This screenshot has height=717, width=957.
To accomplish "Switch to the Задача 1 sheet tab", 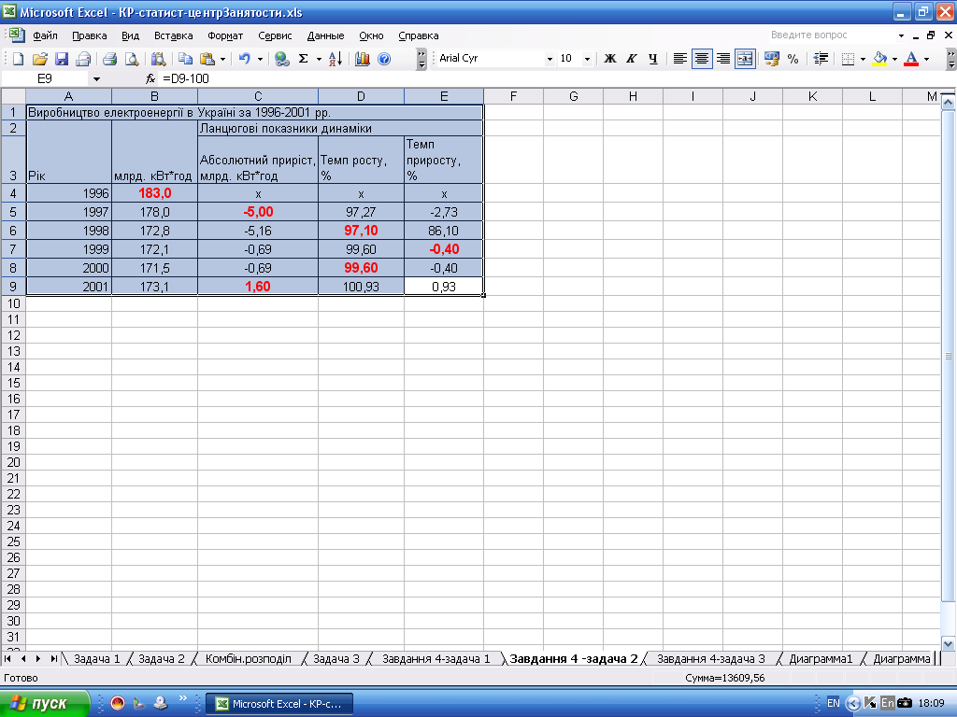I will click(97, 658).
